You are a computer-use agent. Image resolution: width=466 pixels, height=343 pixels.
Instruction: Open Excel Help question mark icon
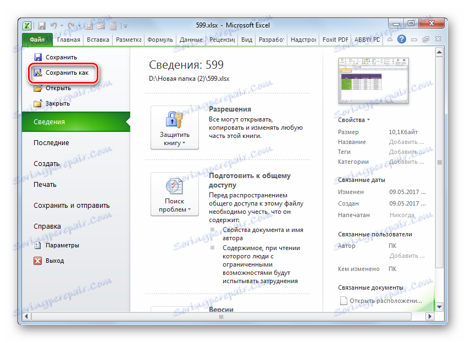(402, 39)
